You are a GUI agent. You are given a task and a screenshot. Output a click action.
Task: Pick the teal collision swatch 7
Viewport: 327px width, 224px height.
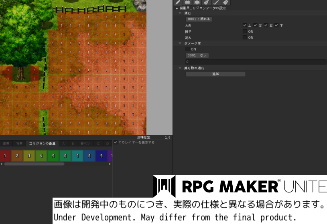(77, 156)
